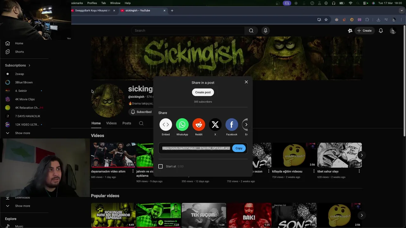Open 3Blue1Brown subscription
The width and height of the screenshot is (406, 228).
pyautogui.click(x=24, y=82)
